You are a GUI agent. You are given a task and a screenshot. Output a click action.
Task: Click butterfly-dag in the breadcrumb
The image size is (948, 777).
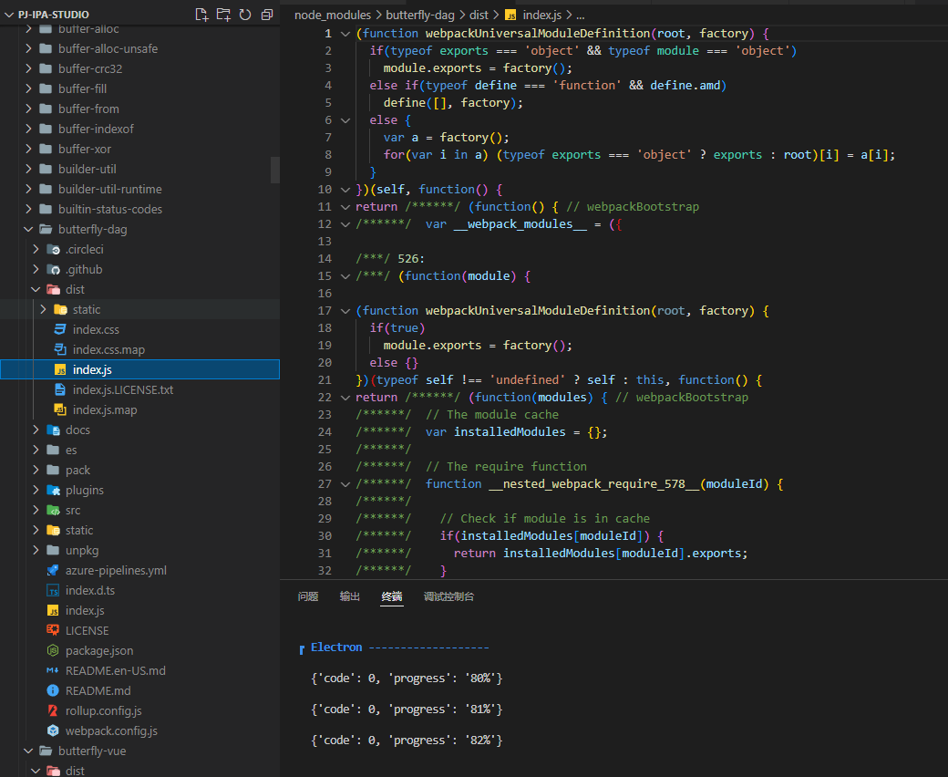pos(420,16)
